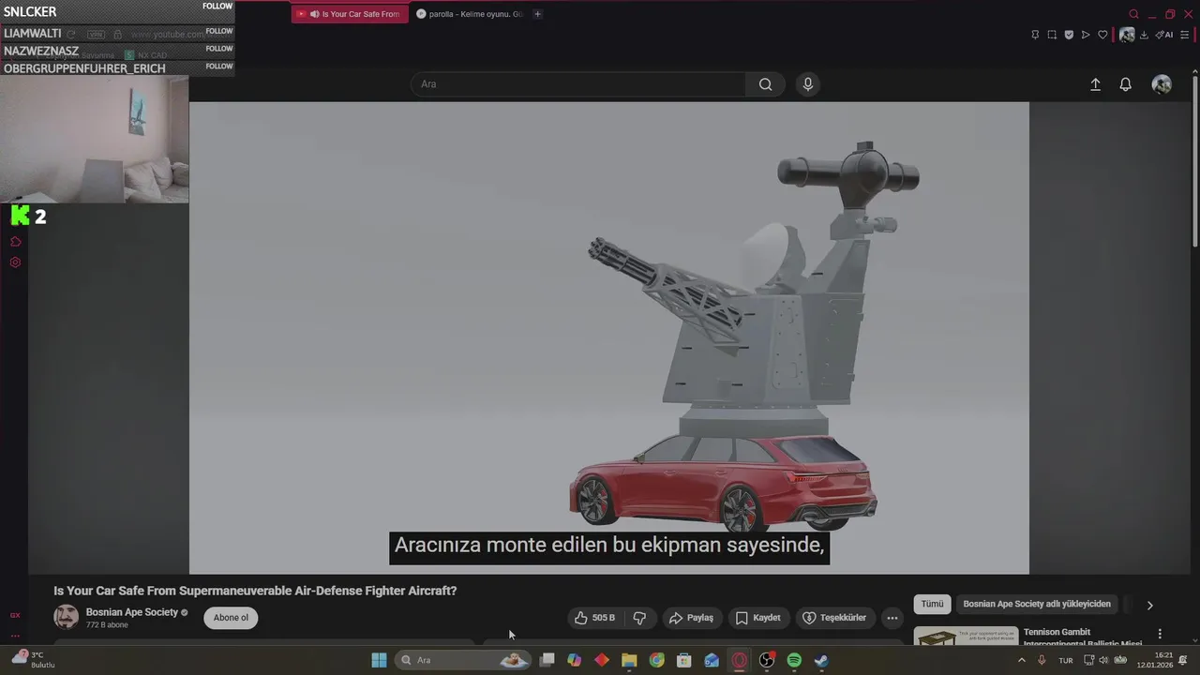Follow NAZWEZNASZ in the overlay
This screenshot has width=1200, height=675.
point(219,49)
